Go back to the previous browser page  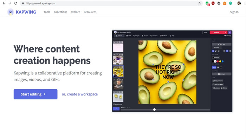point(4,3)
